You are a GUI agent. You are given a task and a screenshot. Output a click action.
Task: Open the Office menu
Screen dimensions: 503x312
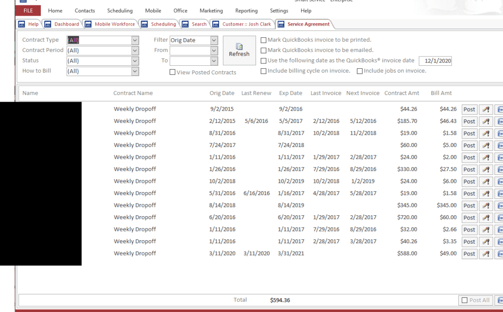click(x=180, y=11)
